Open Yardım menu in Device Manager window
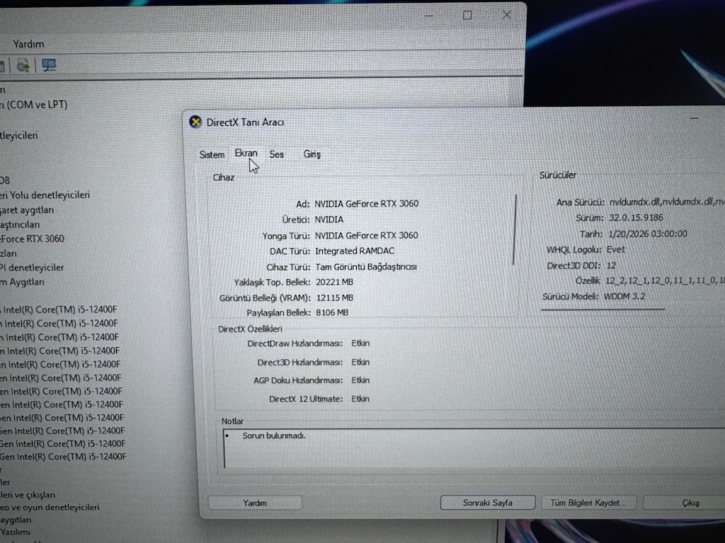The image size is (725, 543). pos(28,44)
